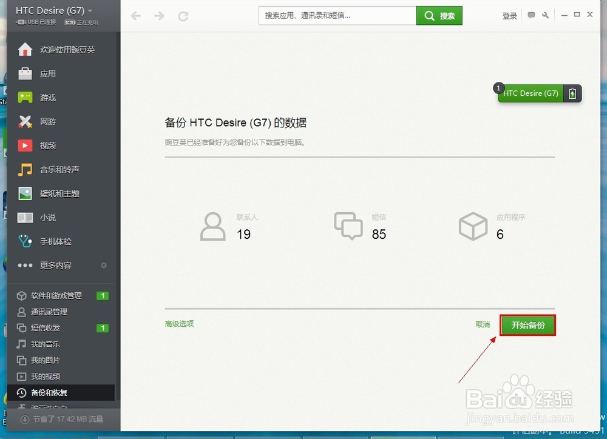Screen dimensions: 607x439
Task: Click the 节省了 17.42 MB 流量 status
Action: click(63, 419)
